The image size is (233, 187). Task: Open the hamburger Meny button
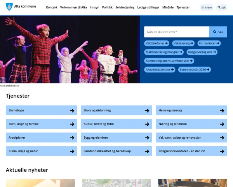pos(207,7)
